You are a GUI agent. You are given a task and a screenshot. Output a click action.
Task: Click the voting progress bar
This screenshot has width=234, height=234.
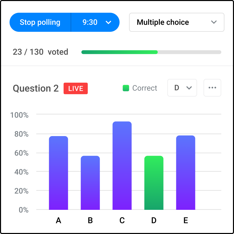151,52
